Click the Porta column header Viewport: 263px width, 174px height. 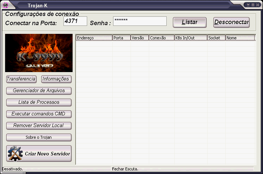[x=121, y=38]
